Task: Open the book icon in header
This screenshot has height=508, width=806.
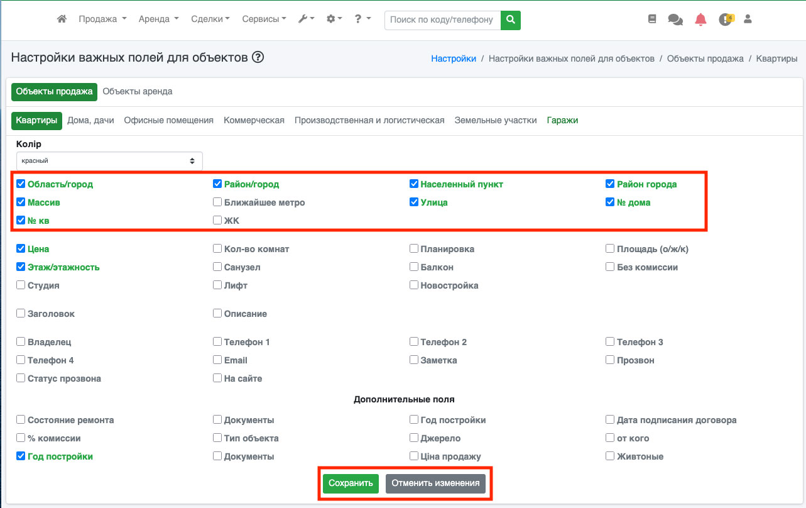Action: [x=652, y=19]
